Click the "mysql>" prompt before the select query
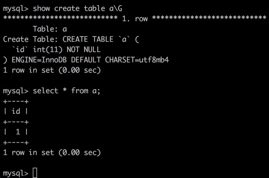 (16, 91)
